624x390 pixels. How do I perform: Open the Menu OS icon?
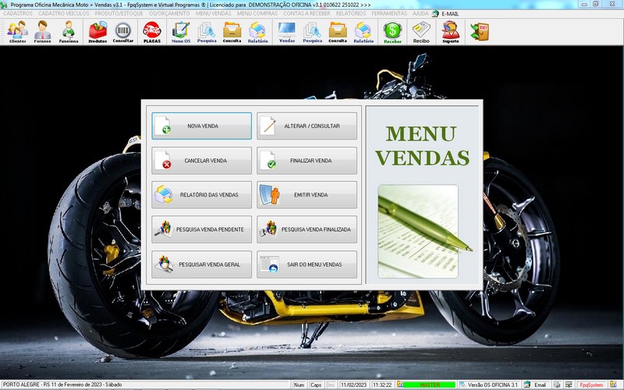click(x=181, y=32)
